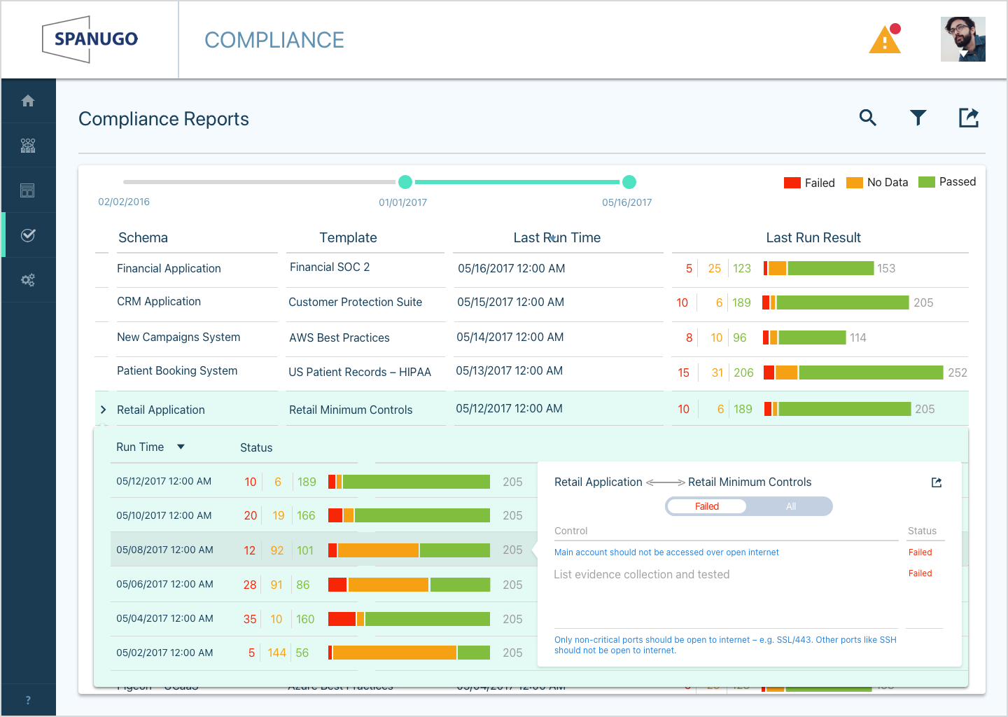
Task: Select the compliance checkmark sidebar icon
Action: (28, 235)
